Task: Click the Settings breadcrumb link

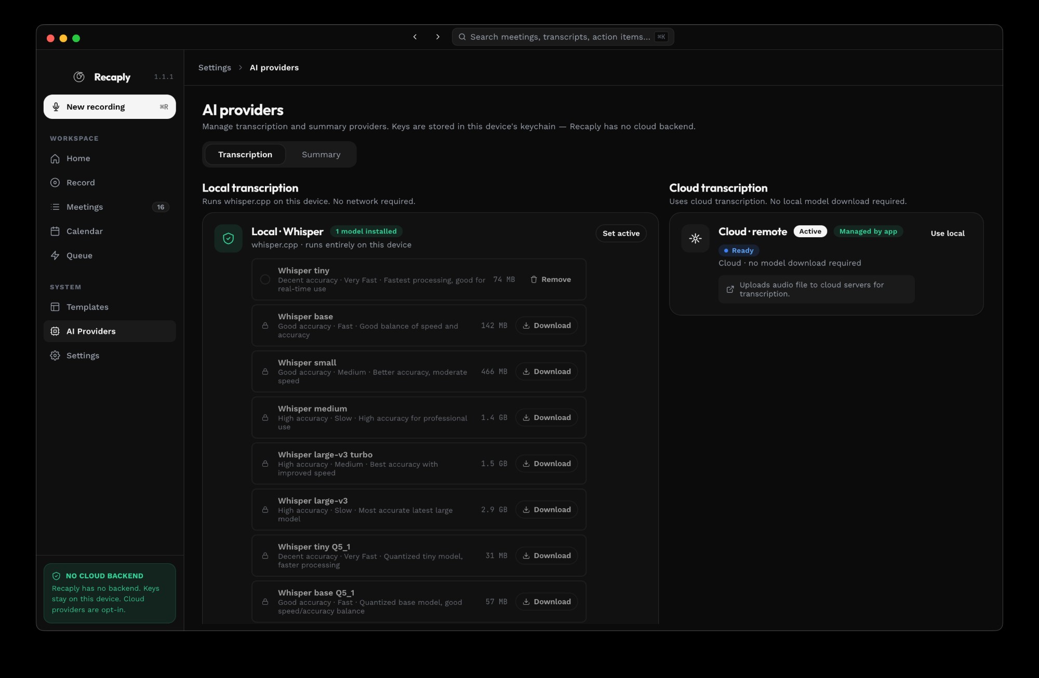Action: pyautogui.click(x=215, y=67)
